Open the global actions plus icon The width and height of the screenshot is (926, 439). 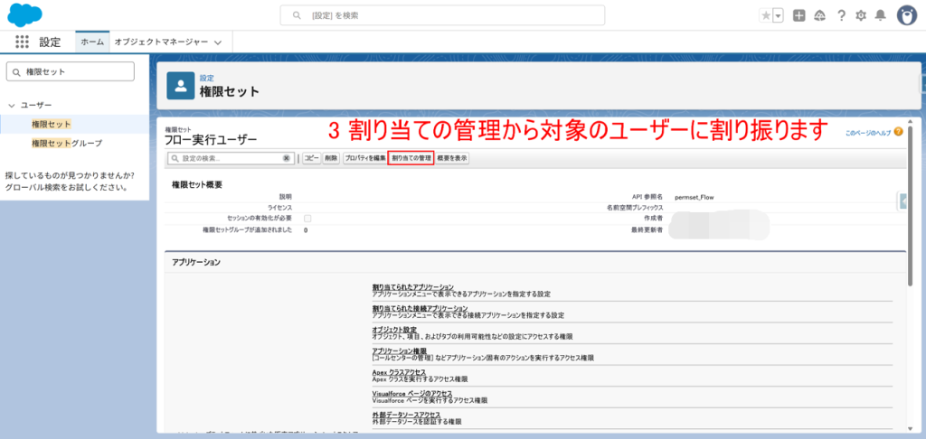pos(798,15)
